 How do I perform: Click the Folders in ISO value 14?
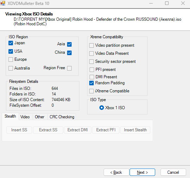click(x=54, y=94)
